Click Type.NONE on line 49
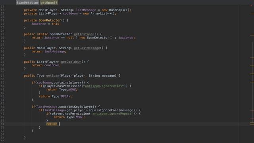This screenshot has height=143, width=254. click(75, 117)
